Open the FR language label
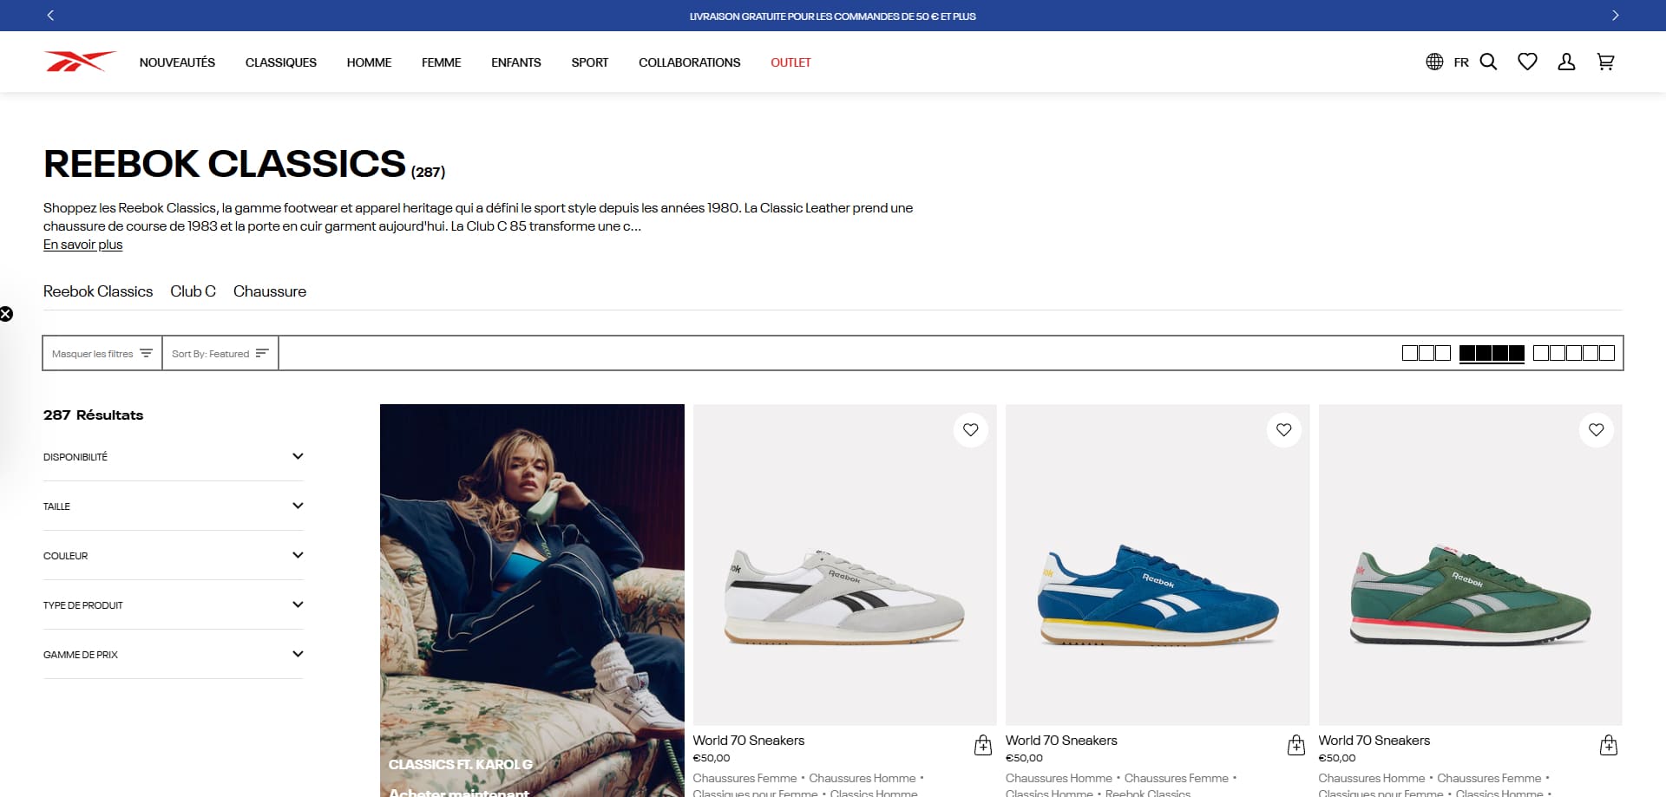 (x=1461, y=62)
